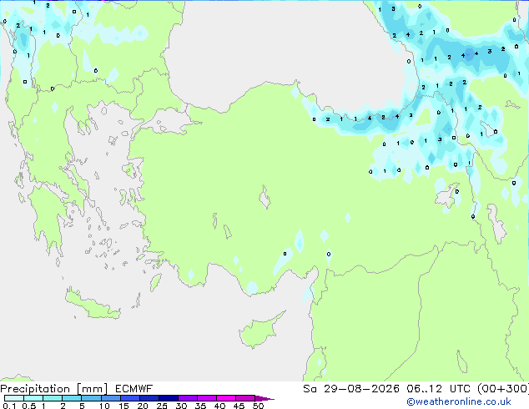529x409 pixels.
Task: Click the legend scale value 50 label
Action: pyautogui.click(x=258, y=406)
